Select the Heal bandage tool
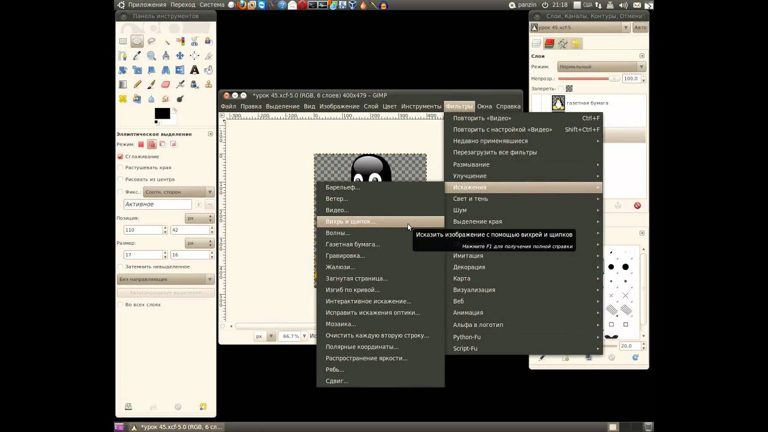 pos(123,99)
